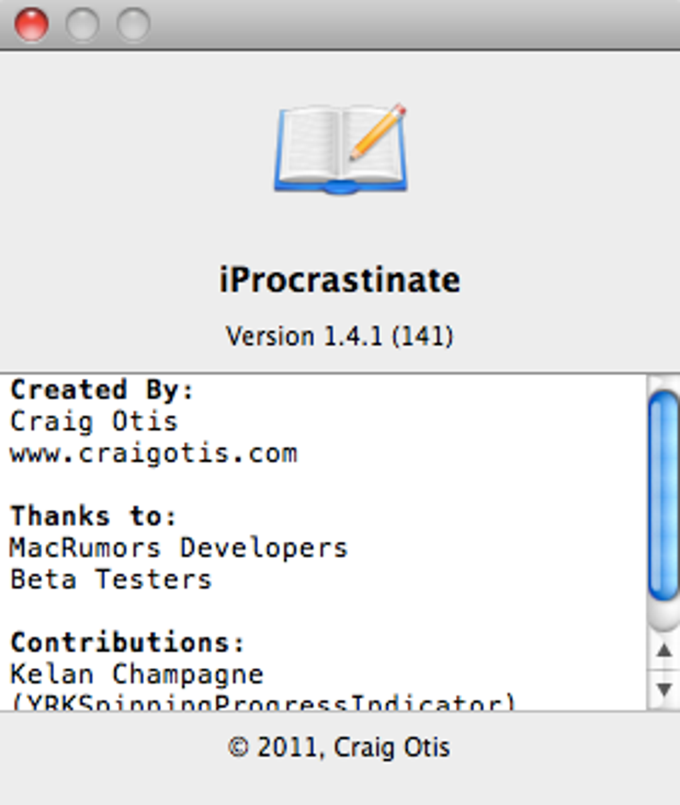The width and height of the screenshot is (680, 805).
Task: Click the Version 1.4.1 (141) label
Action: [340, 336]
